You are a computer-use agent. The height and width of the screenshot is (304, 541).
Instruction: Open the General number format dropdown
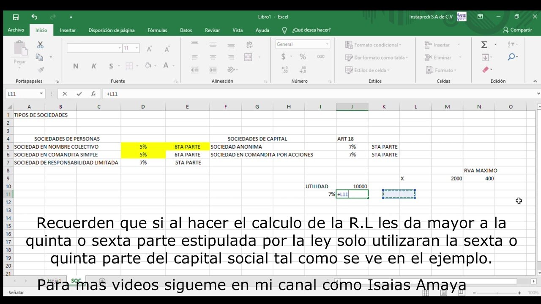tap(327, 44)
